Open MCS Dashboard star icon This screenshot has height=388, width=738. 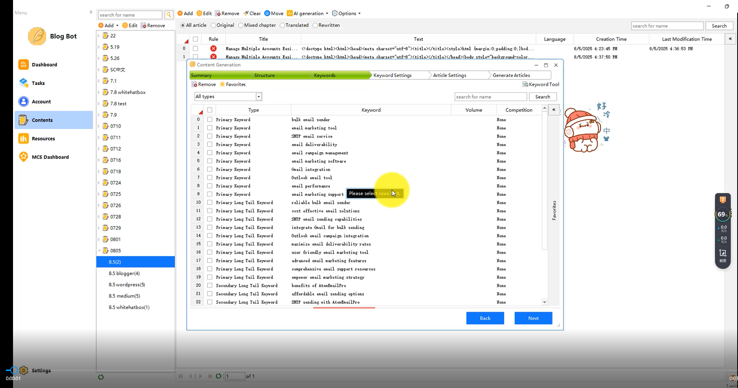[23, 157]
